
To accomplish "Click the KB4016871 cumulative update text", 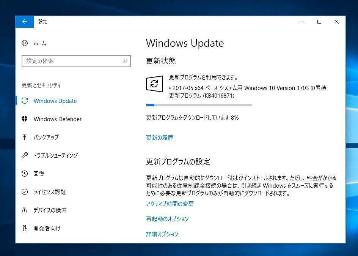I will pyautogui.click(x=248, y=92).
